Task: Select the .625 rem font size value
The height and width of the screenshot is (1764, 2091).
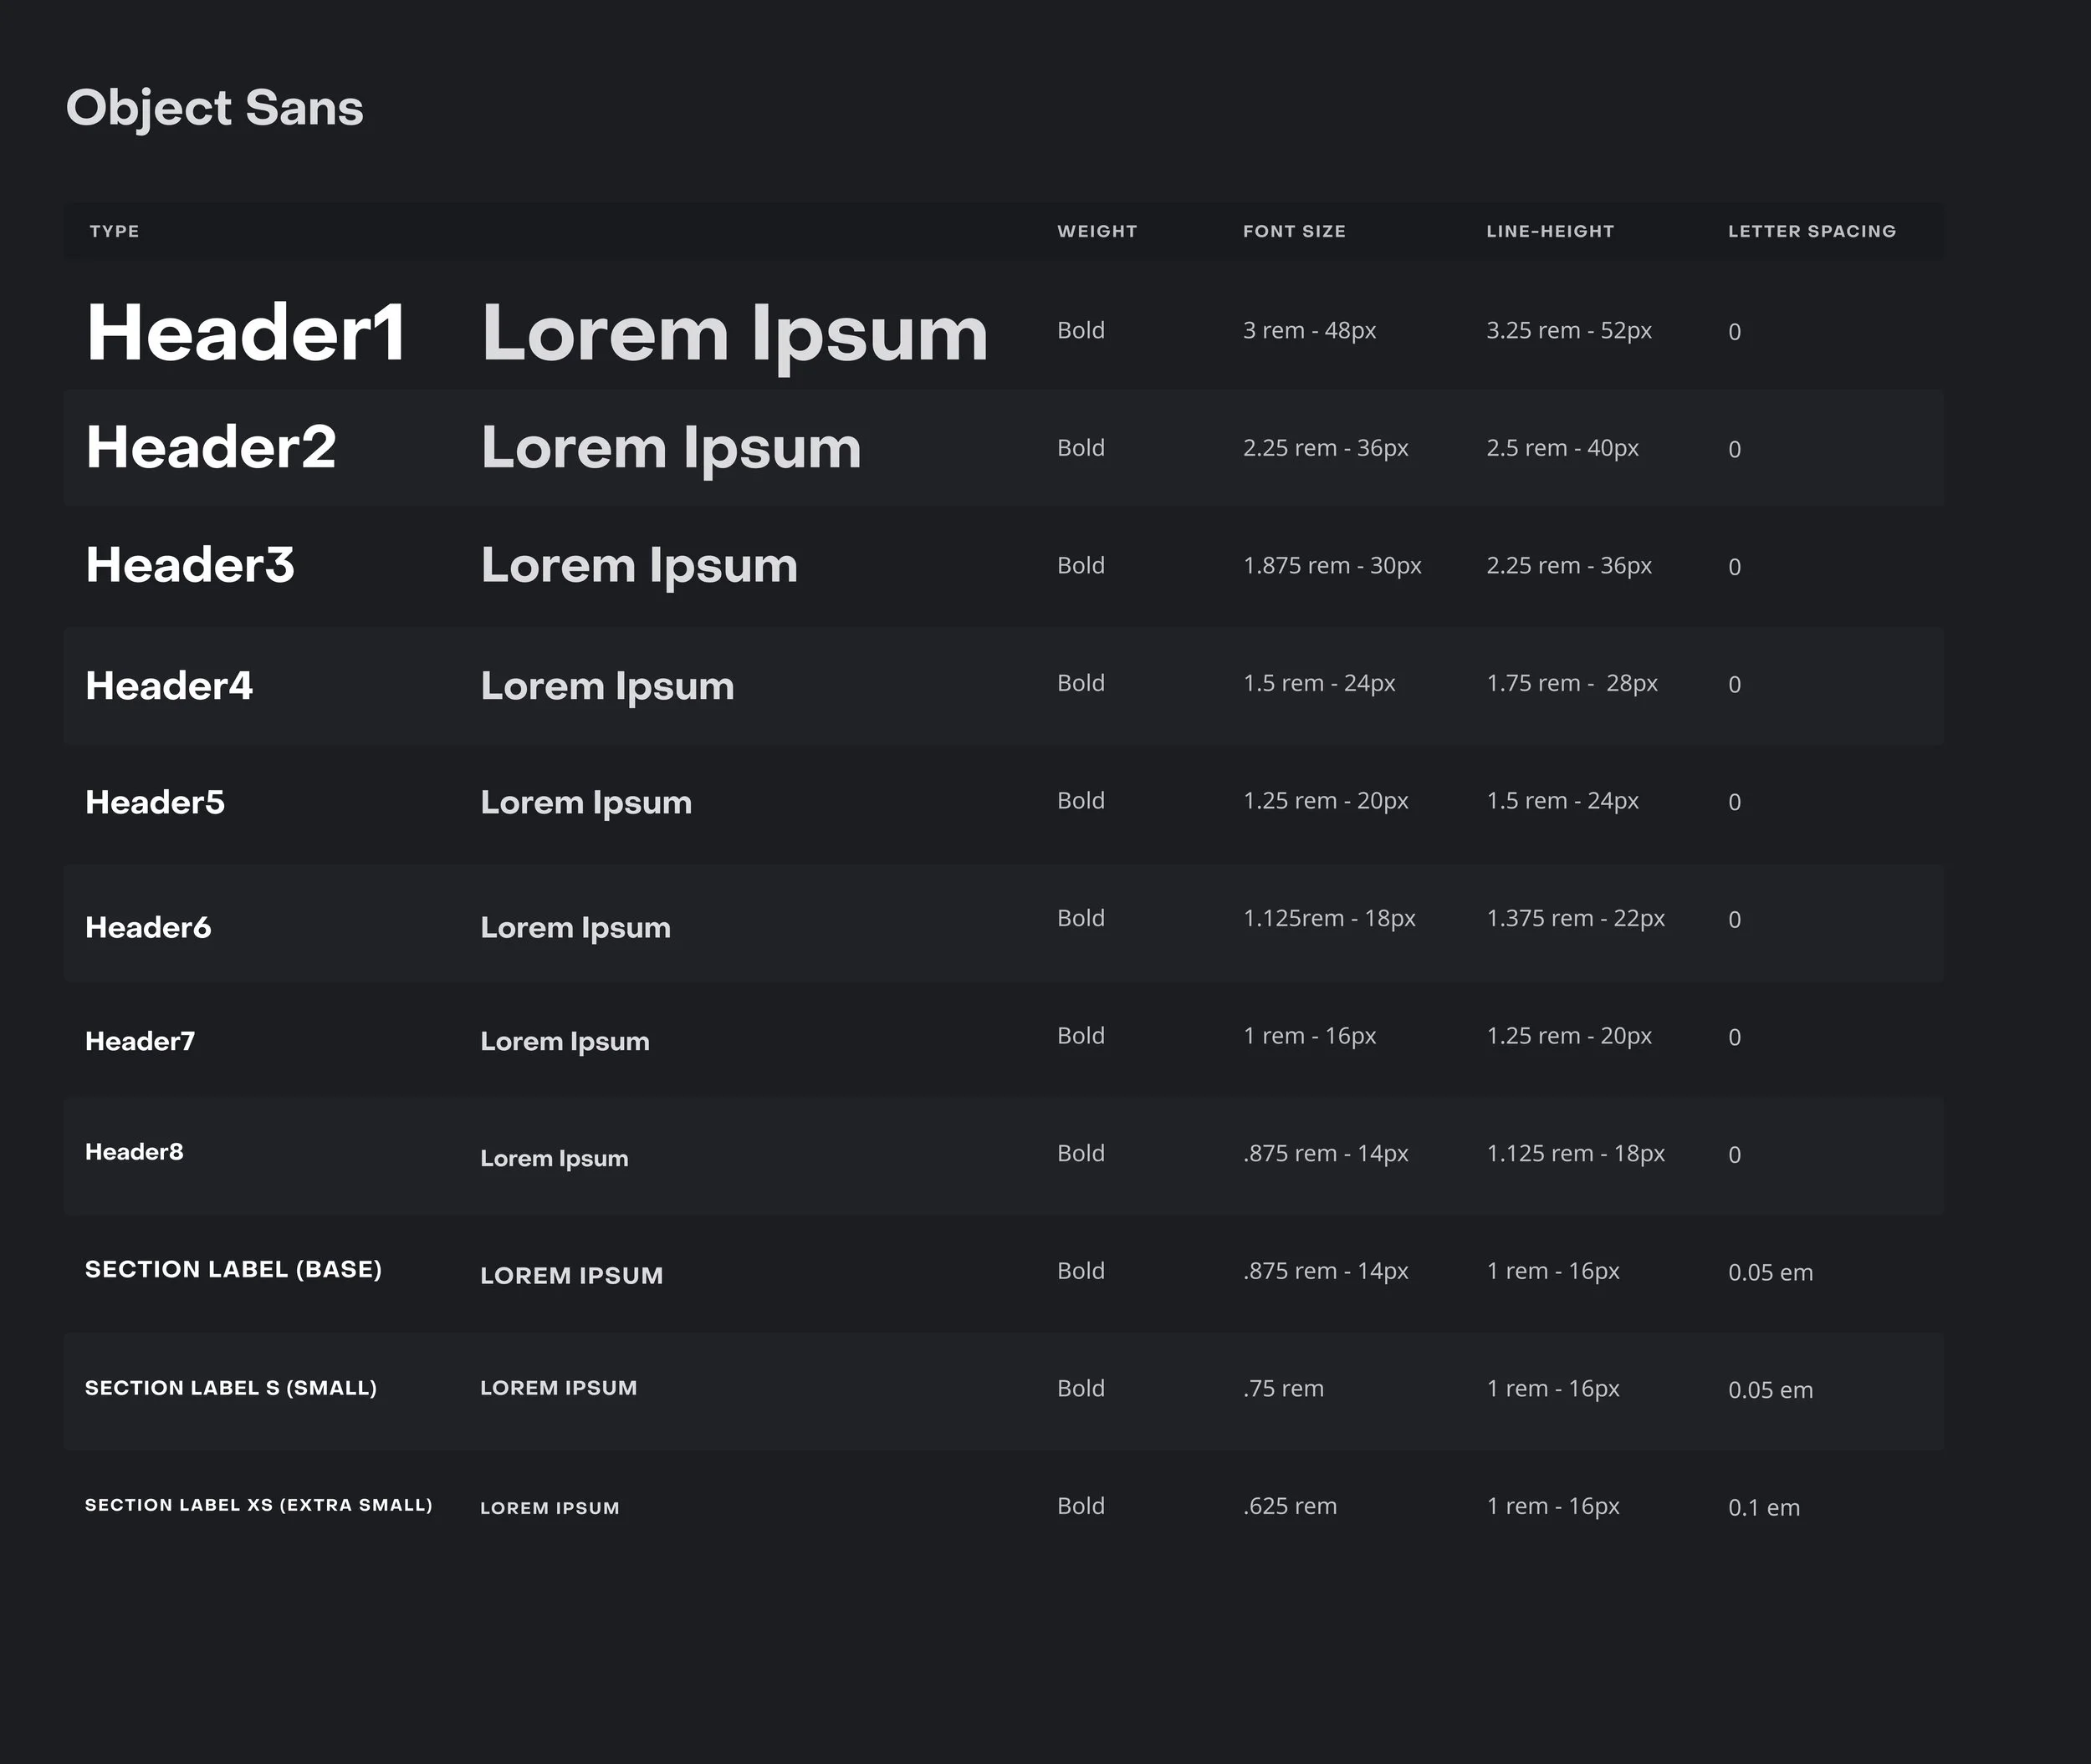Action: pyautogui.click(x=1290, y=1506)
